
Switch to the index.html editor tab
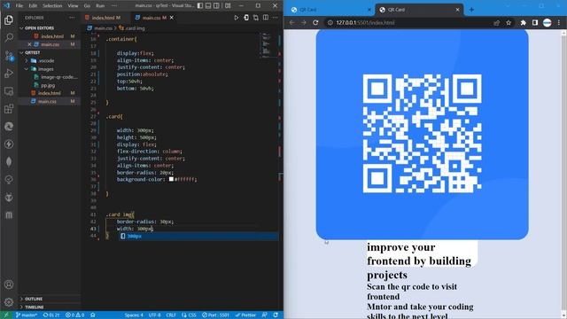104,18
